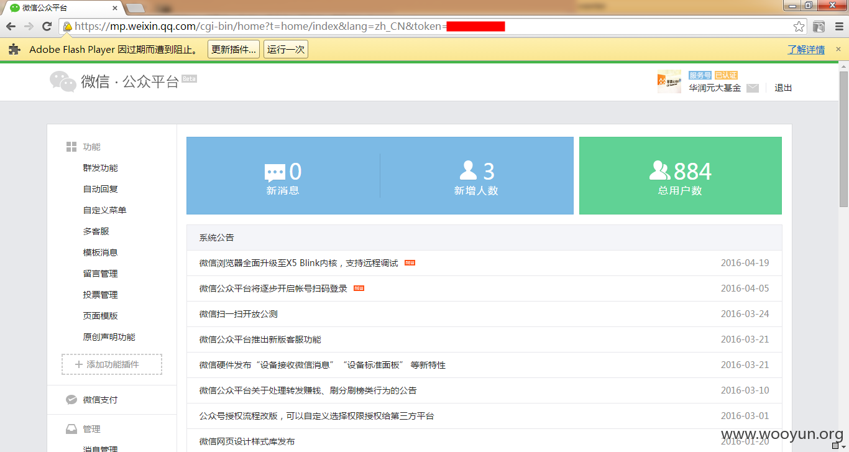Open announcement 帐号扫码登录
Image resolution: width=849 pixels, height=452 pixels.
click(x=273, y=288)
